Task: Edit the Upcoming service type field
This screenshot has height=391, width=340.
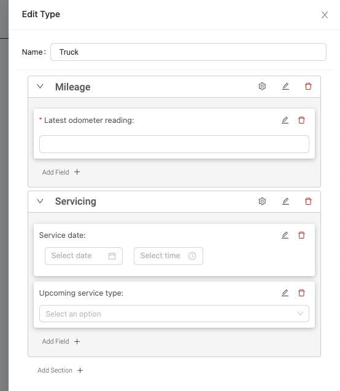Action: click(x=285, y=293)
